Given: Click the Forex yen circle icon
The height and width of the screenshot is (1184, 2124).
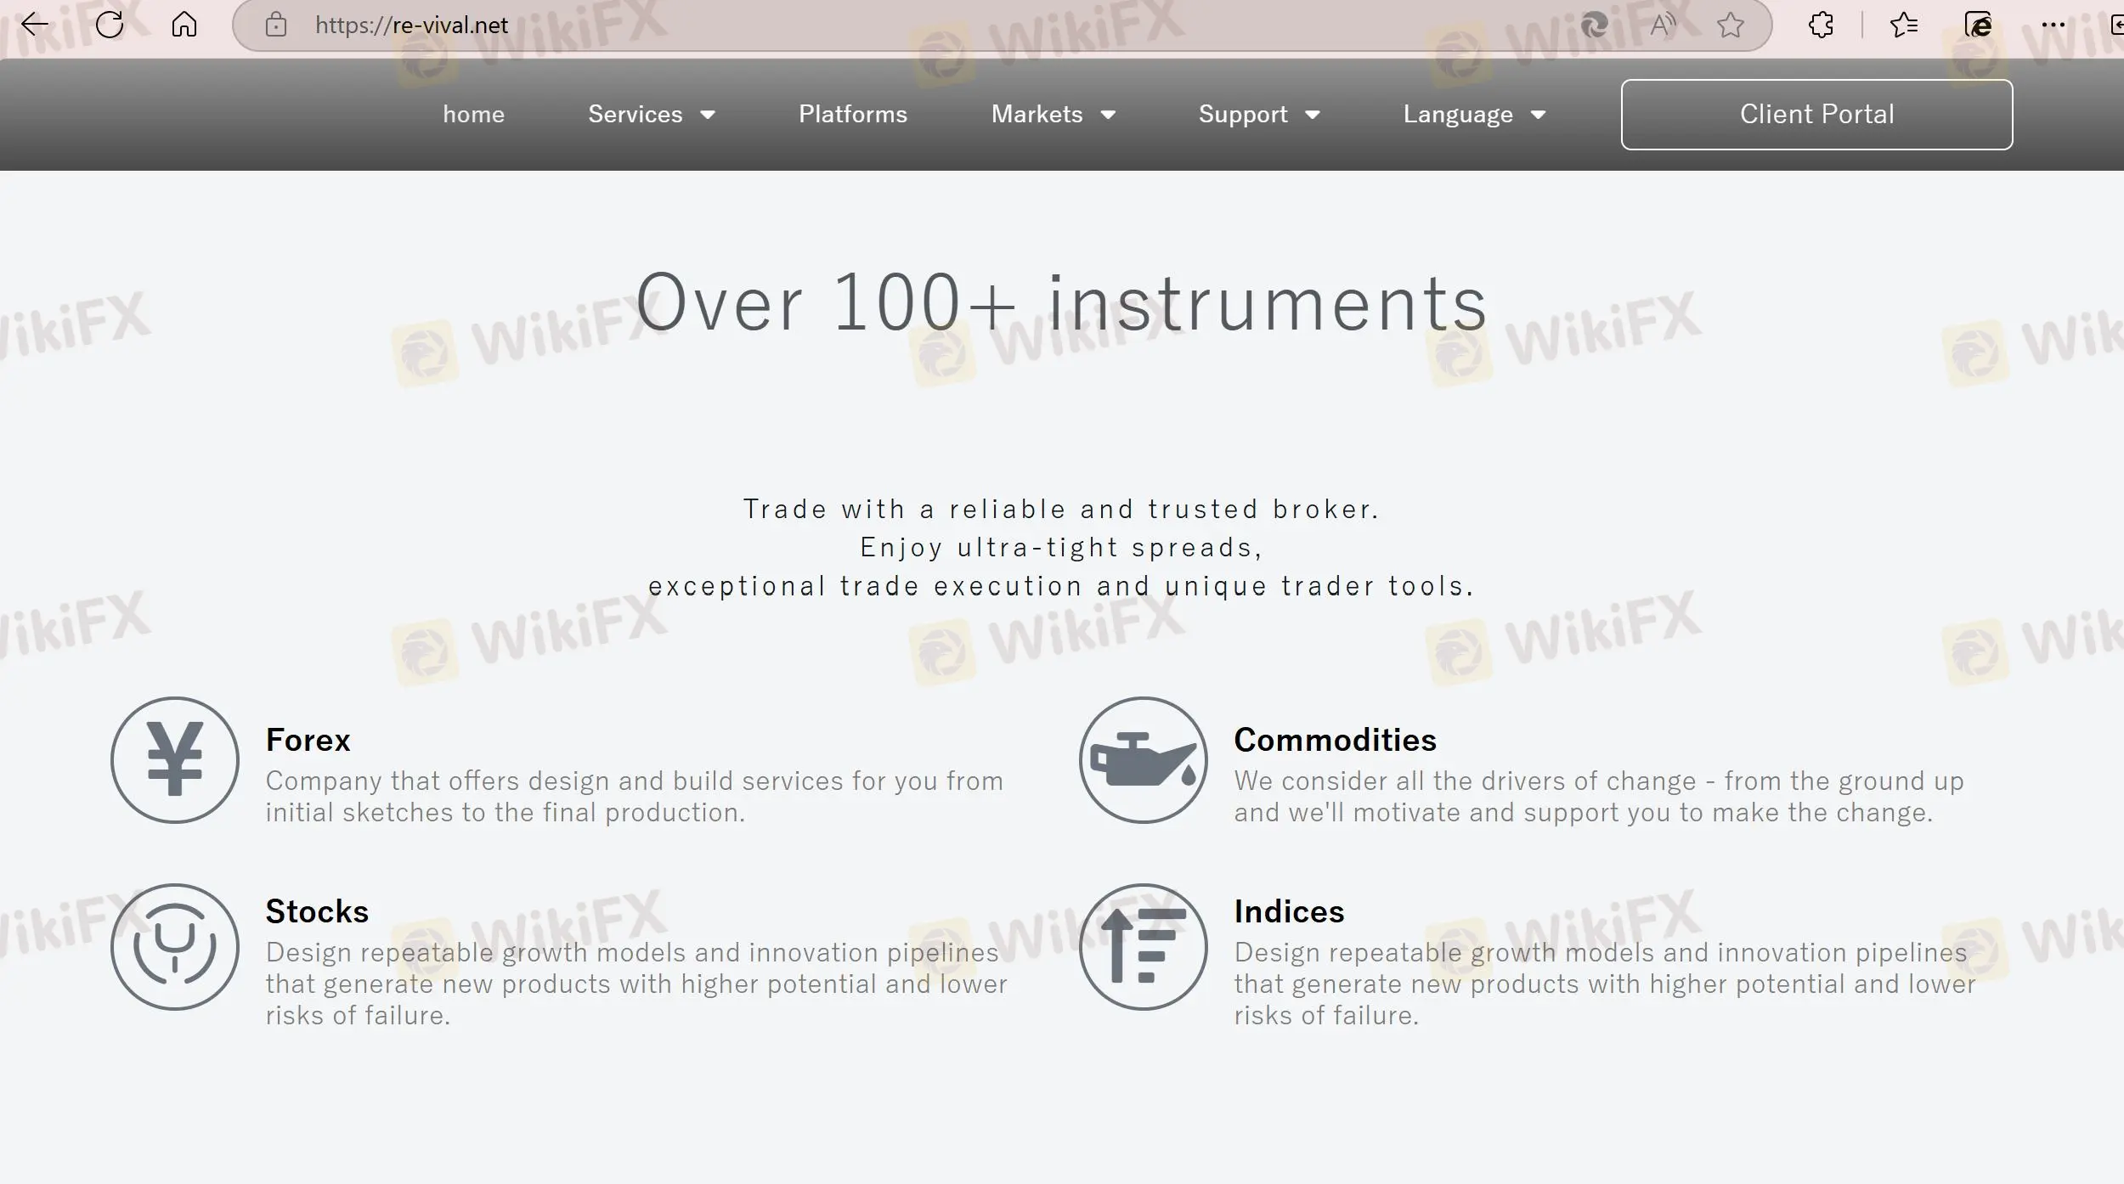Looking at the screenshot, I should click(175, 759).
